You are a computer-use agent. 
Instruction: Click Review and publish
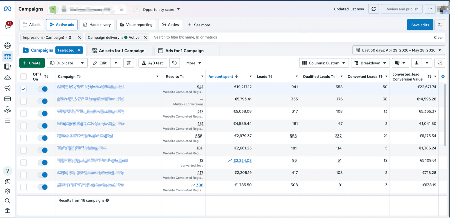[x=402, y=9]
